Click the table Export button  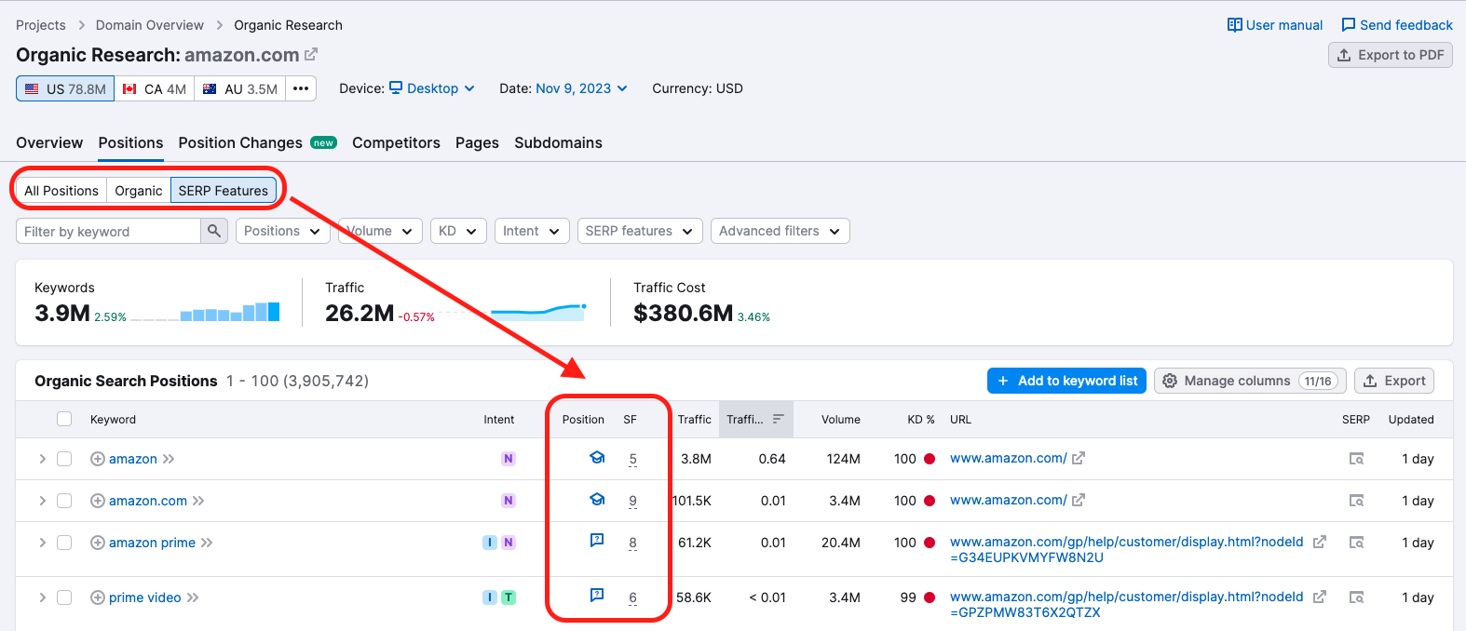[1394, 381]
